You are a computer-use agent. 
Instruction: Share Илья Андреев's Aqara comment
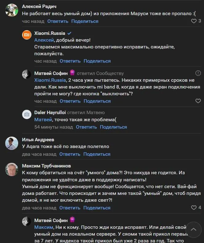point(97,154)
